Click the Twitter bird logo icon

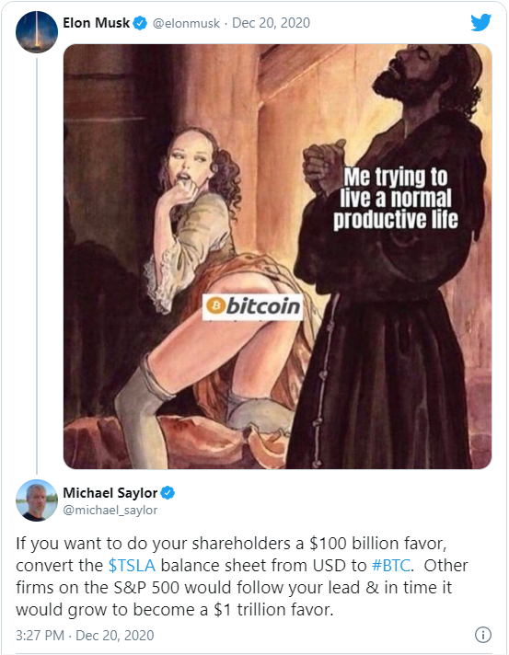(x=480, y=23)
